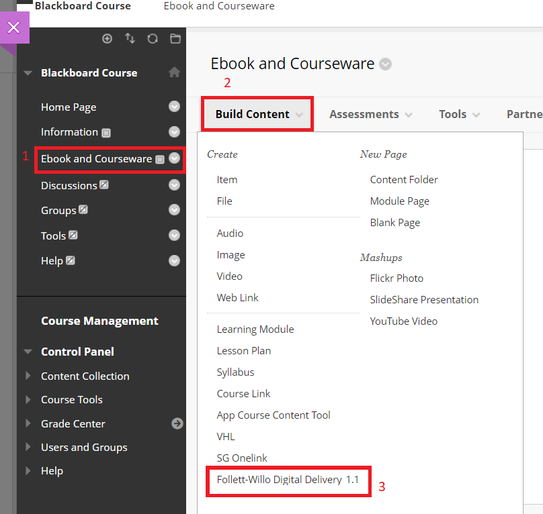The width and height of the screenshot is (543, 514).
Task: Choose Web Link option
Action: [x=238, y=298]
